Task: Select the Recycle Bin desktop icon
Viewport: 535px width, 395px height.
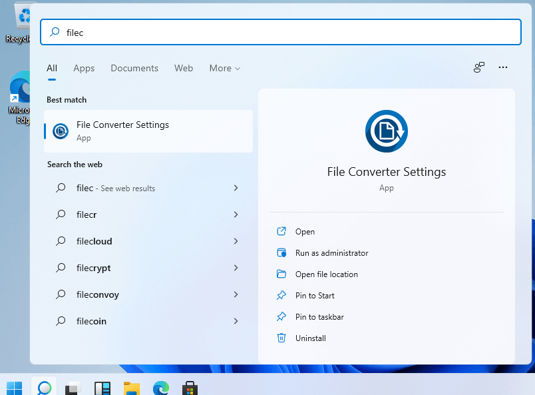Action: coord(20,24)
